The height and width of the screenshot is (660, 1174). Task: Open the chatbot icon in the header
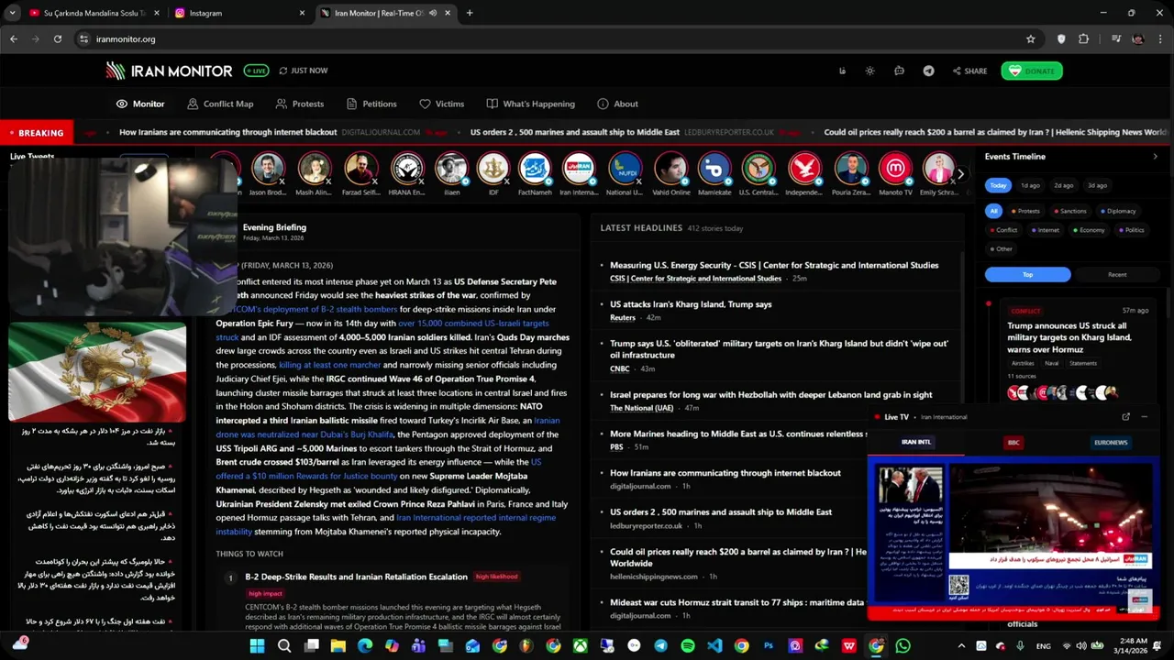(x=899, y=71)
